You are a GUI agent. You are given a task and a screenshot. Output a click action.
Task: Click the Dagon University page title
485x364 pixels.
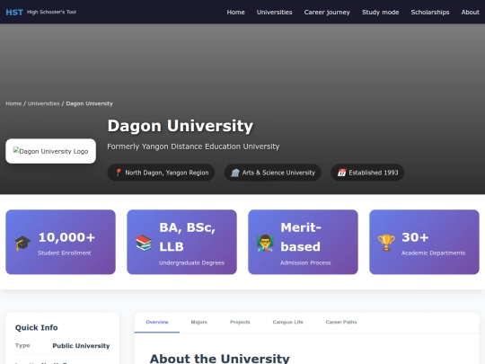181,126
